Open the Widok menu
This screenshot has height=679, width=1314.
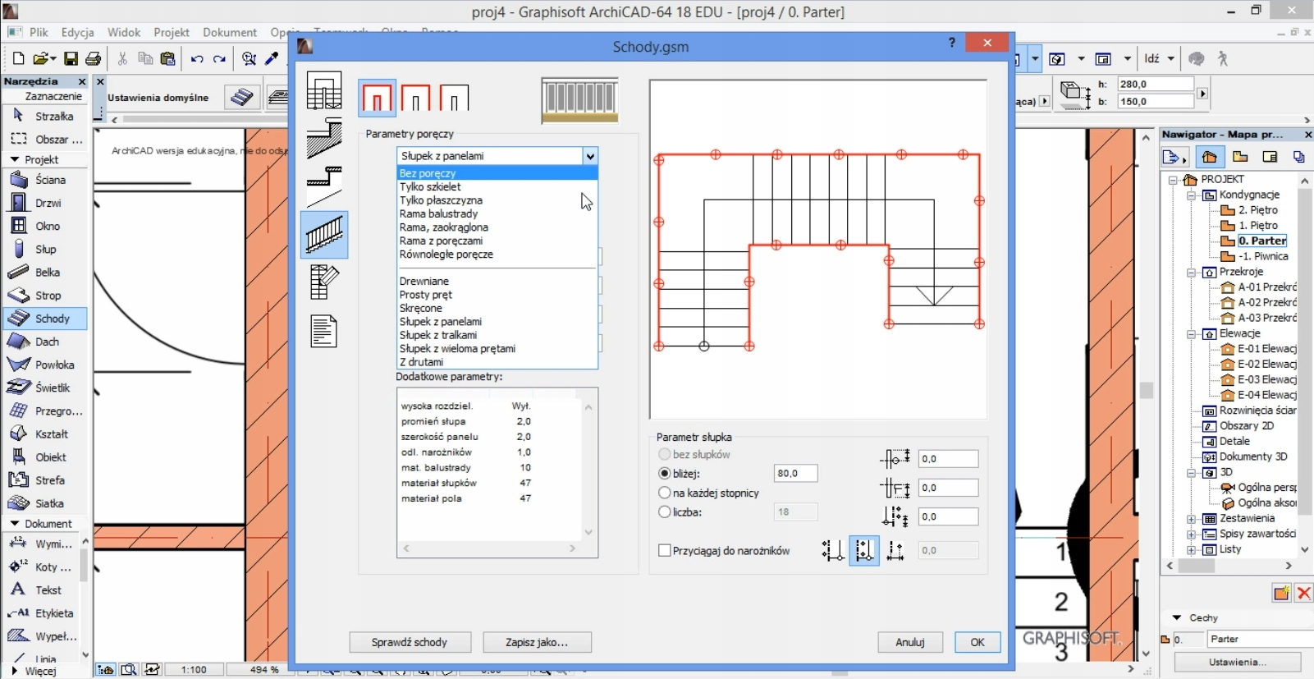point(124,32)
